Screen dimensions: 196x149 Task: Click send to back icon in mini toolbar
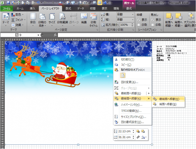143,131
